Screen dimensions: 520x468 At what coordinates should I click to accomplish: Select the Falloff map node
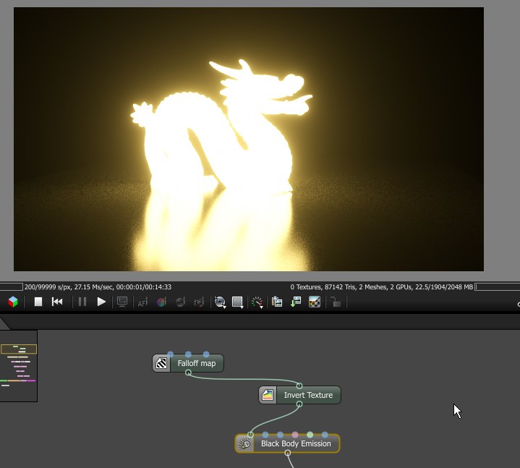click(188, 363)
